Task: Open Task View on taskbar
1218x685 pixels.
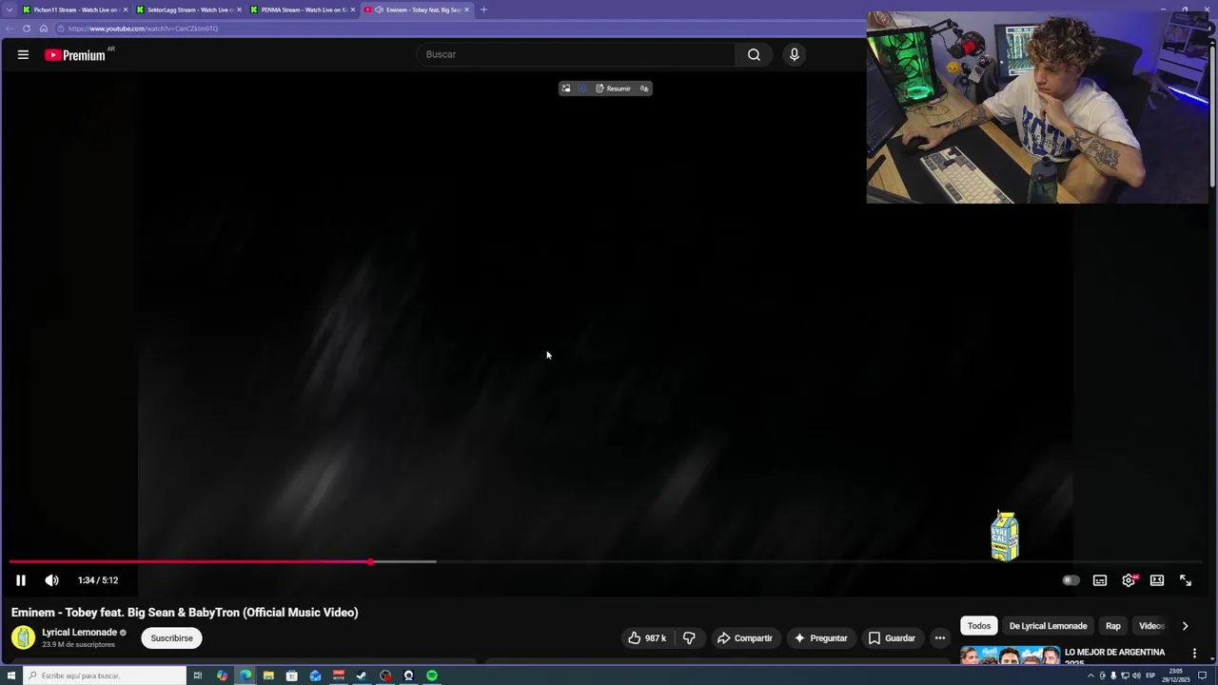Action: coord(198,675)
